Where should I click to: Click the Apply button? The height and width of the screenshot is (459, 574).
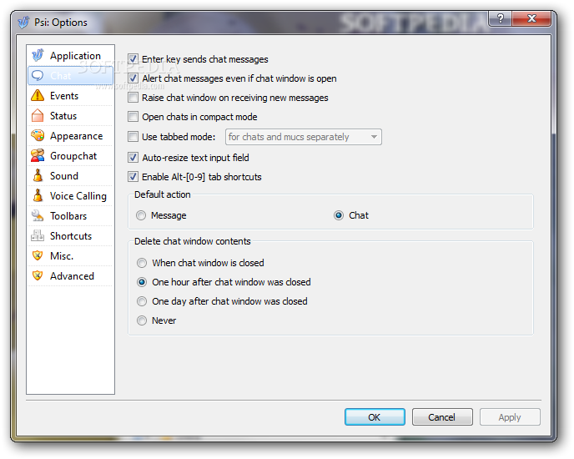click(510, 417)
